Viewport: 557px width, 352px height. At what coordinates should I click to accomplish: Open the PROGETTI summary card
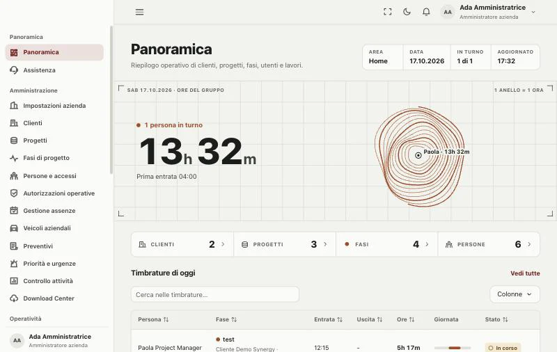pos(285,244)
